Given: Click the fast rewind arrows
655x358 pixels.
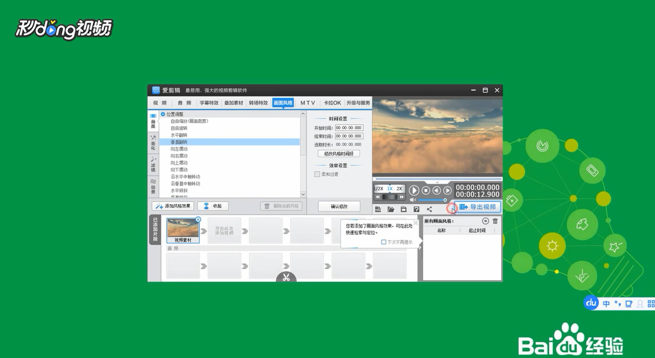Looking at the screenshot, I should 377,197.
